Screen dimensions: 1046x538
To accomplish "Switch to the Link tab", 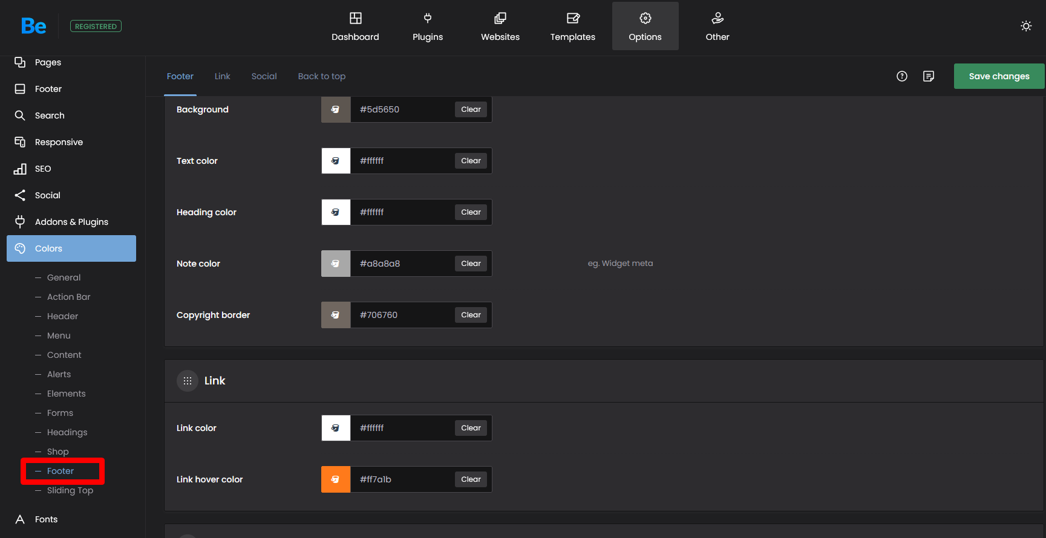I will 223,76.
